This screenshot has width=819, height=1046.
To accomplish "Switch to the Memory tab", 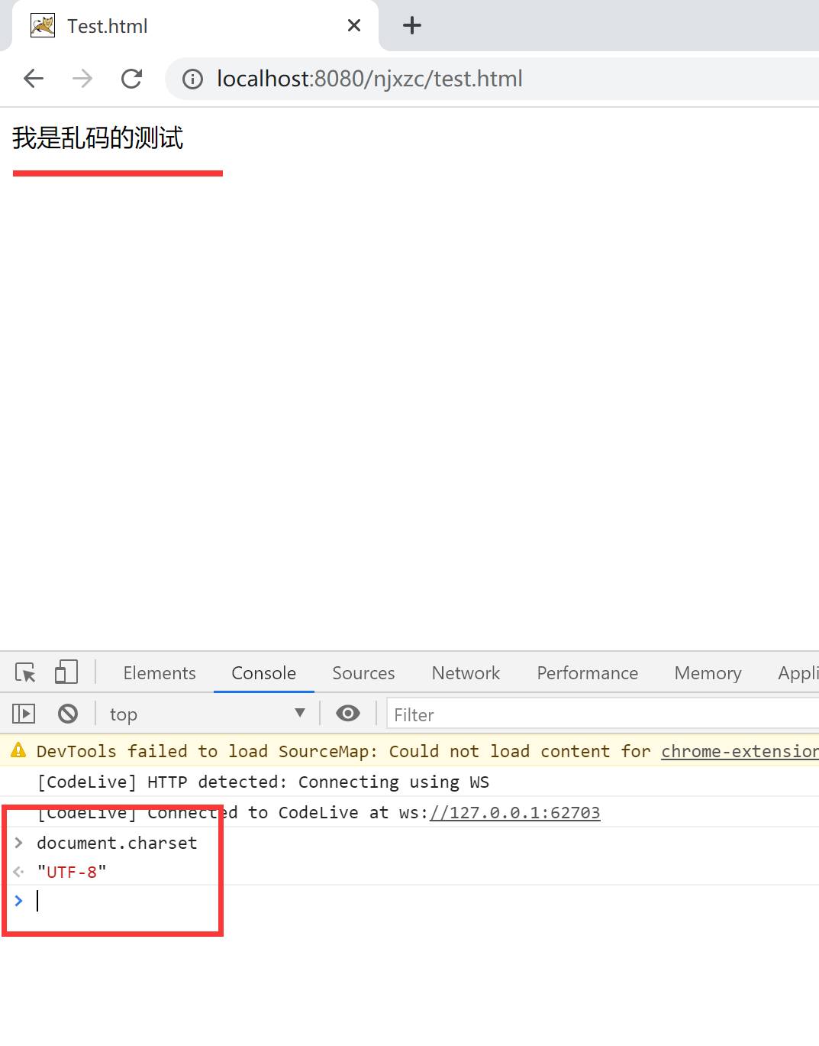I will pyautogui.click(x=708, y=672).
